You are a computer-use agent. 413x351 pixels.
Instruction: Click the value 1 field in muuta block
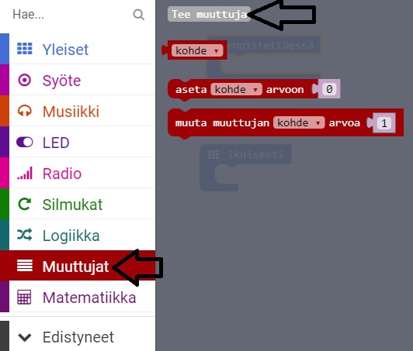pyautogui.click(x=384, y=123)
